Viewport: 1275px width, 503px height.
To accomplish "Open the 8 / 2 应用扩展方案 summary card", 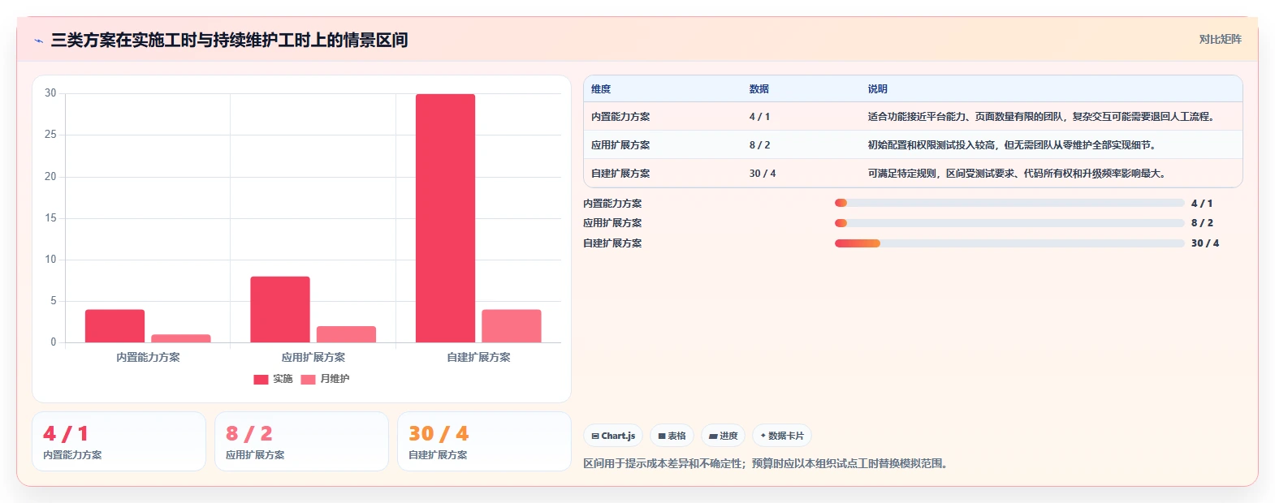I will pyautogui.click(x=301, y=441).
